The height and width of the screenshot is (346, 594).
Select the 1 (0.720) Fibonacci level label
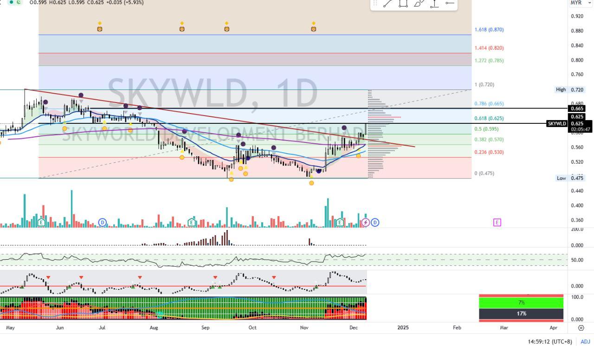[484, 84]
